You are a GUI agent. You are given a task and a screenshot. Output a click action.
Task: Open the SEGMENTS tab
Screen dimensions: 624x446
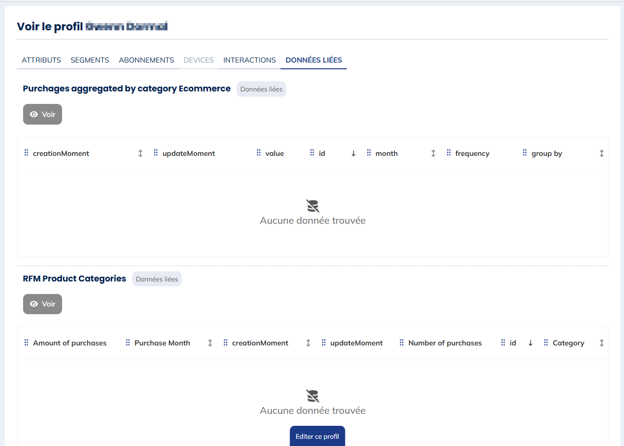(90, 60)
